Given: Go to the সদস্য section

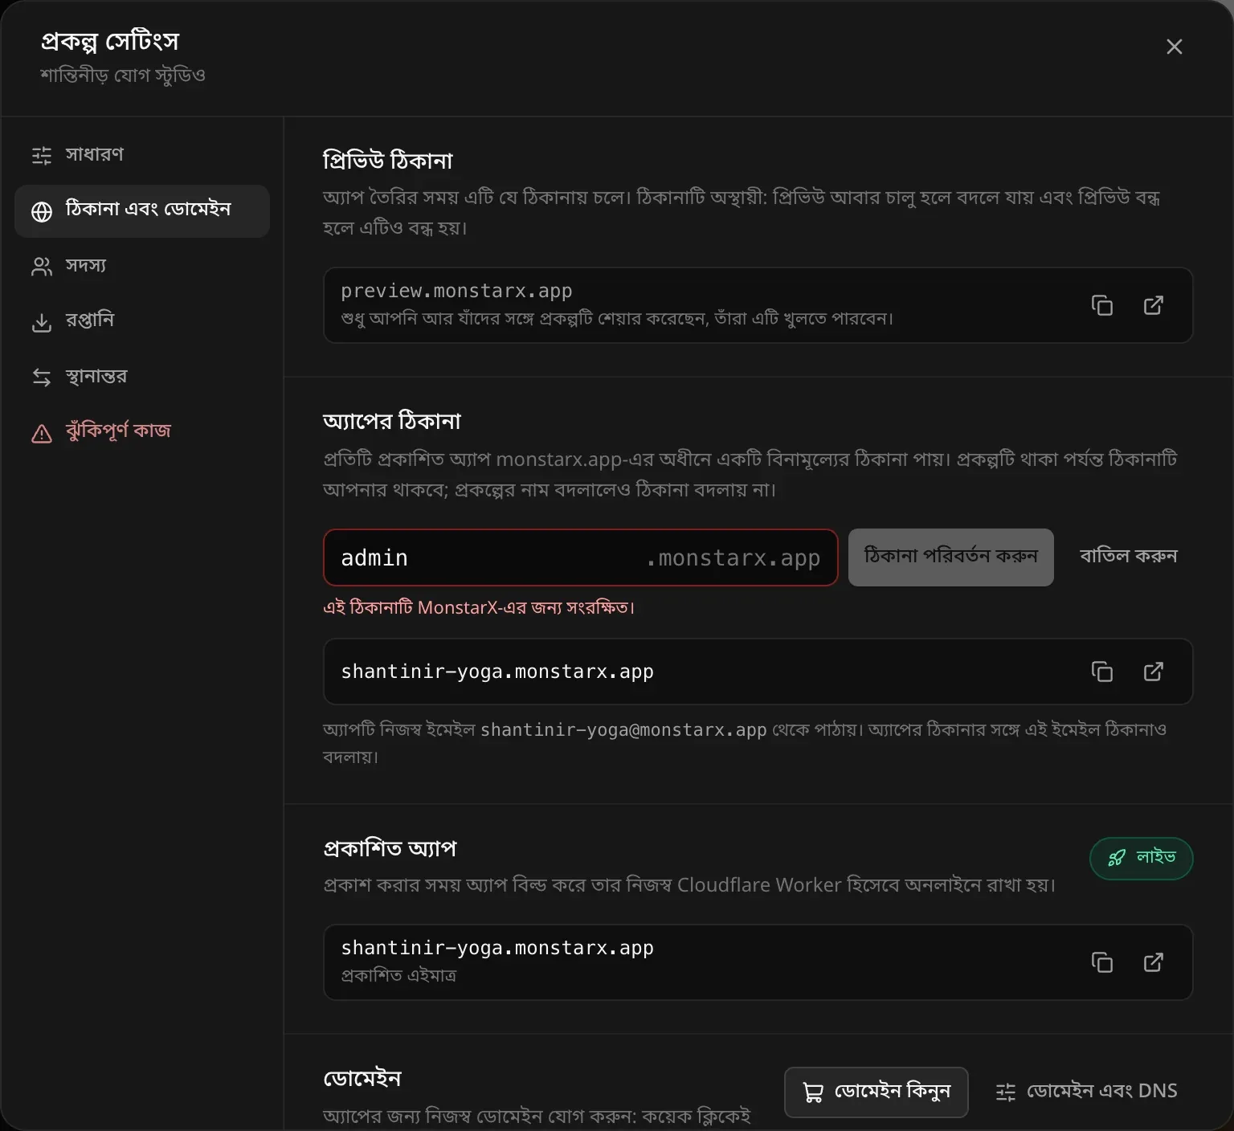Looking at the screenshot, I should 142,266.
